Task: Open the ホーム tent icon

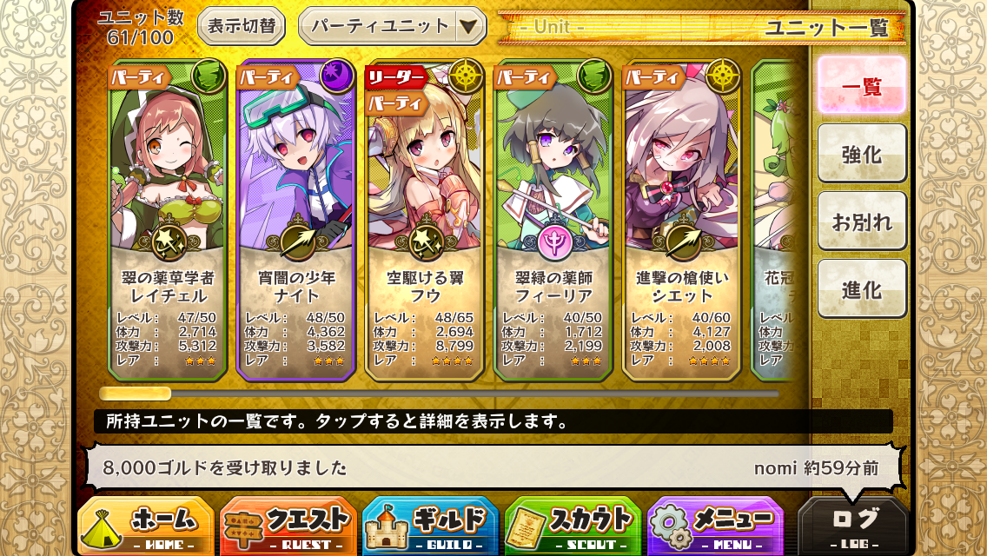Action: tap(102, 527)
